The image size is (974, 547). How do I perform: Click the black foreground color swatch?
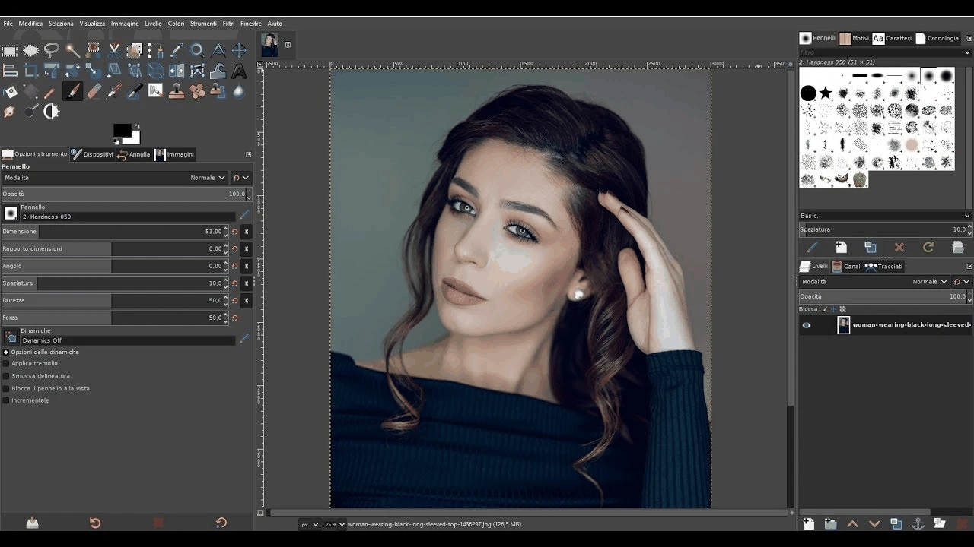[x=123, y=131]
